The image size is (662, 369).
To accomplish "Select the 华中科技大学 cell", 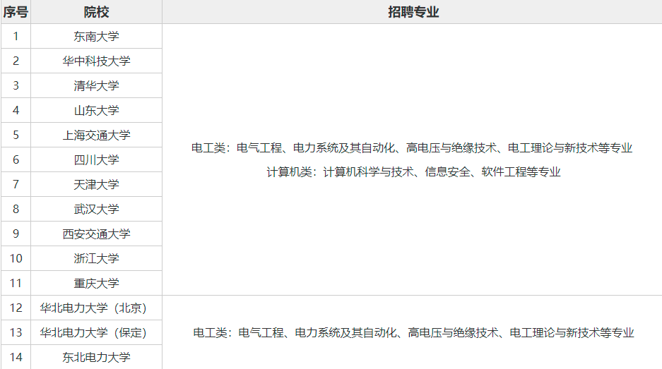I will (96, 61).
